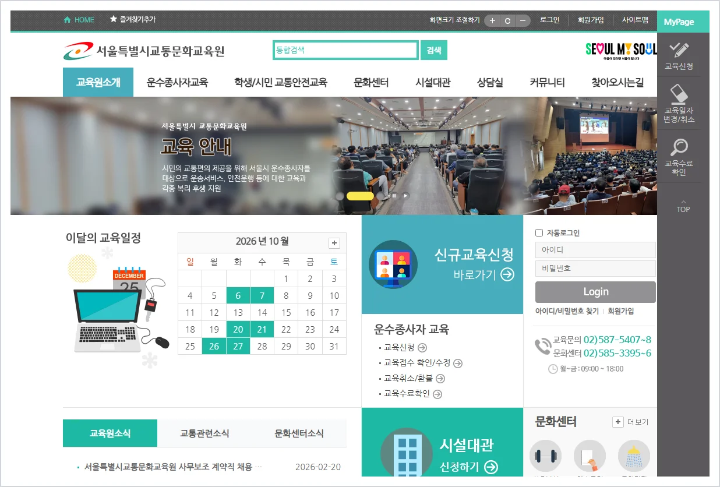720x487 pixels.
Task: Switch to the 교육원소식 tab
Action: (x=110, y=433)
